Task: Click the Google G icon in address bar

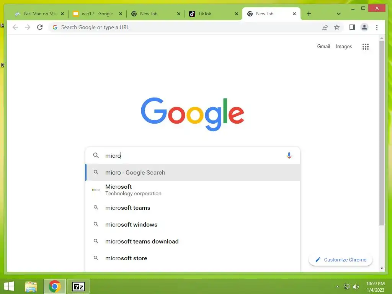Action: pos(55,27)
